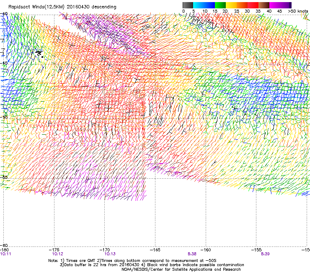Click the 10:12 pass time label
Screen dimensions: 310x272
click(x=57, y=254)
